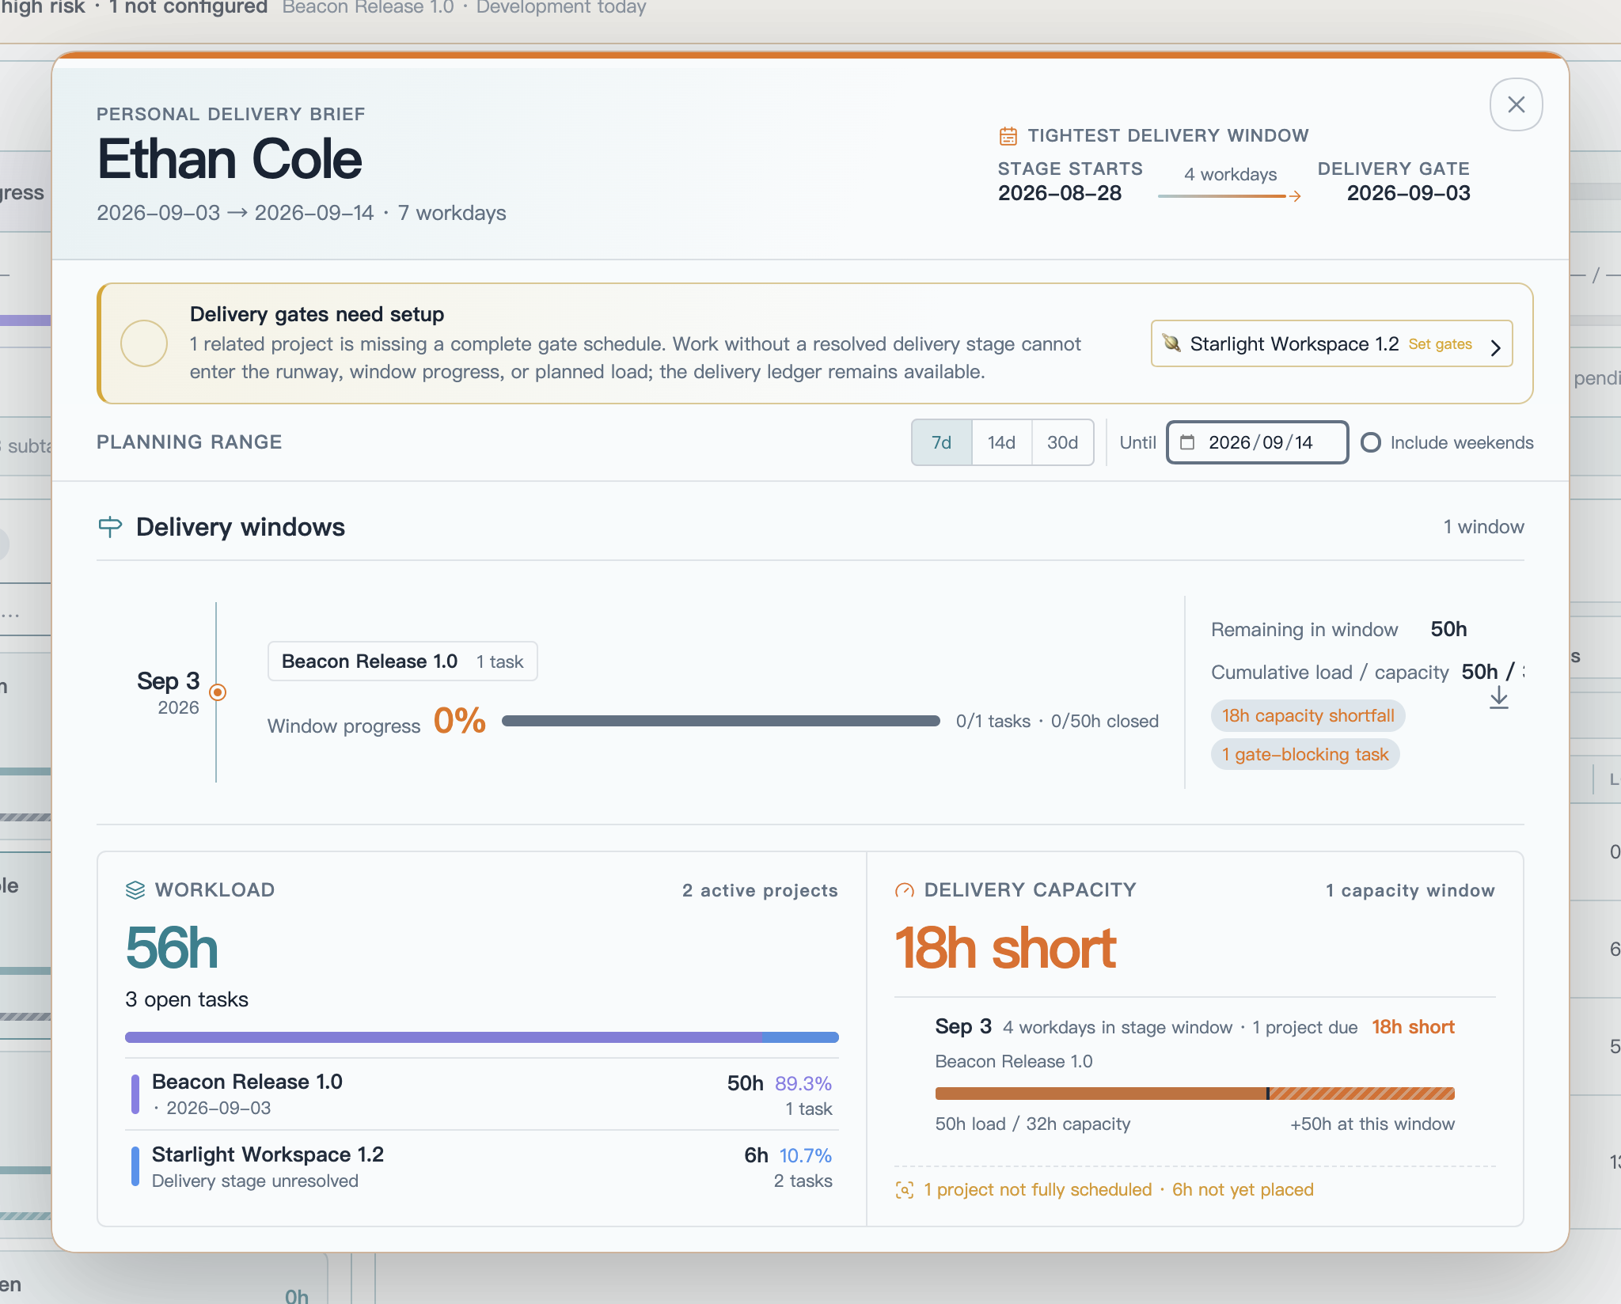Viewport: 1621px width, 1304px height.
Task: Click the 18h capacity shortfall badge
Action: click(x=1308, y=715)
